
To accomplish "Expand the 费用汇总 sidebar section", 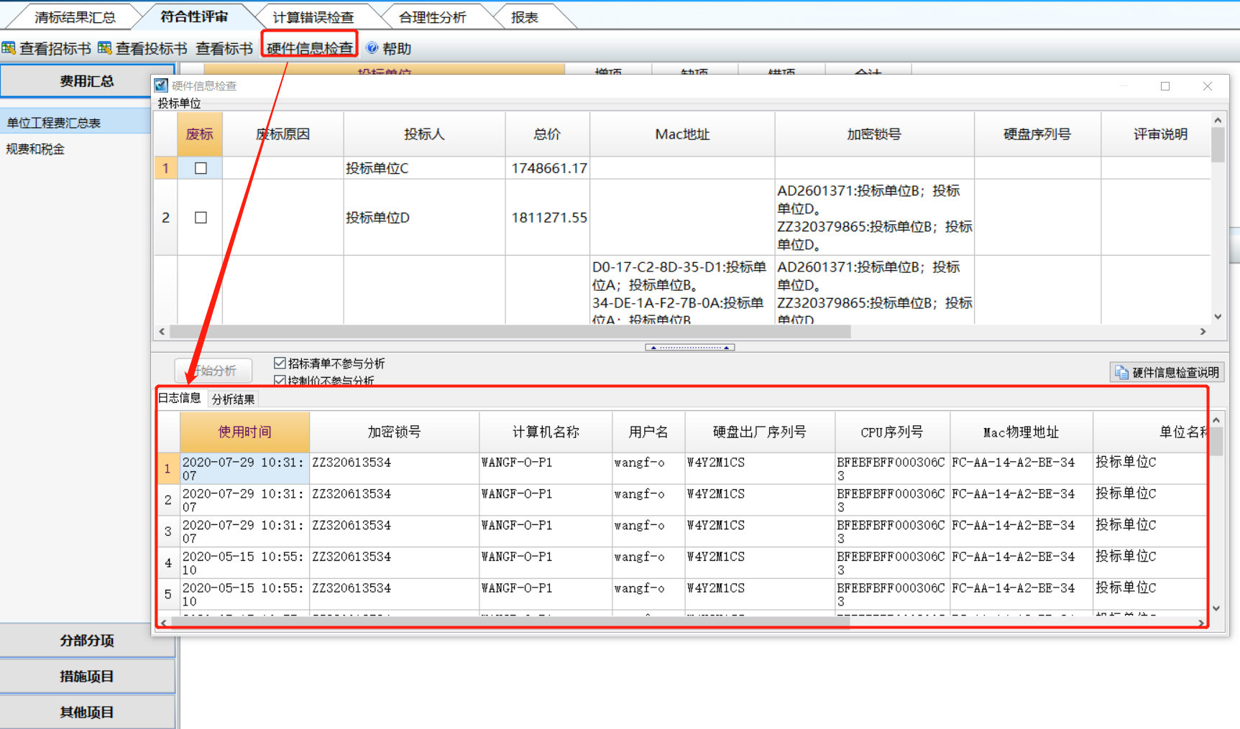I will coord(86,81).
